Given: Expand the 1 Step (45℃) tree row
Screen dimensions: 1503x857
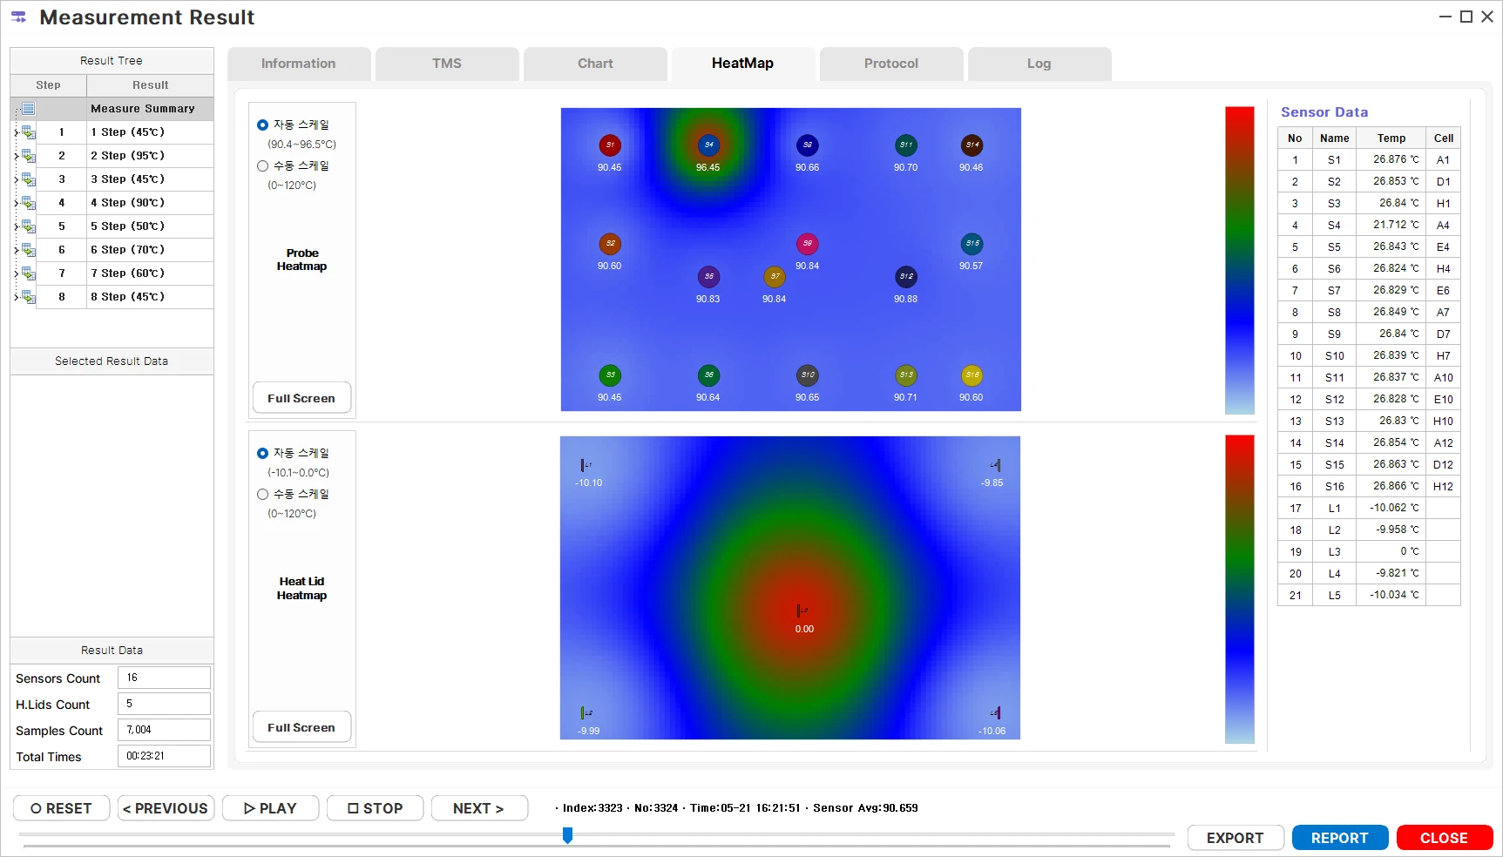Looking at the screenshot, I should click(x=16, y=132).
